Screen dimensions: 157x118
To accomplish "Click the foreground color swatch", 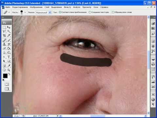I will click(5, 76).
